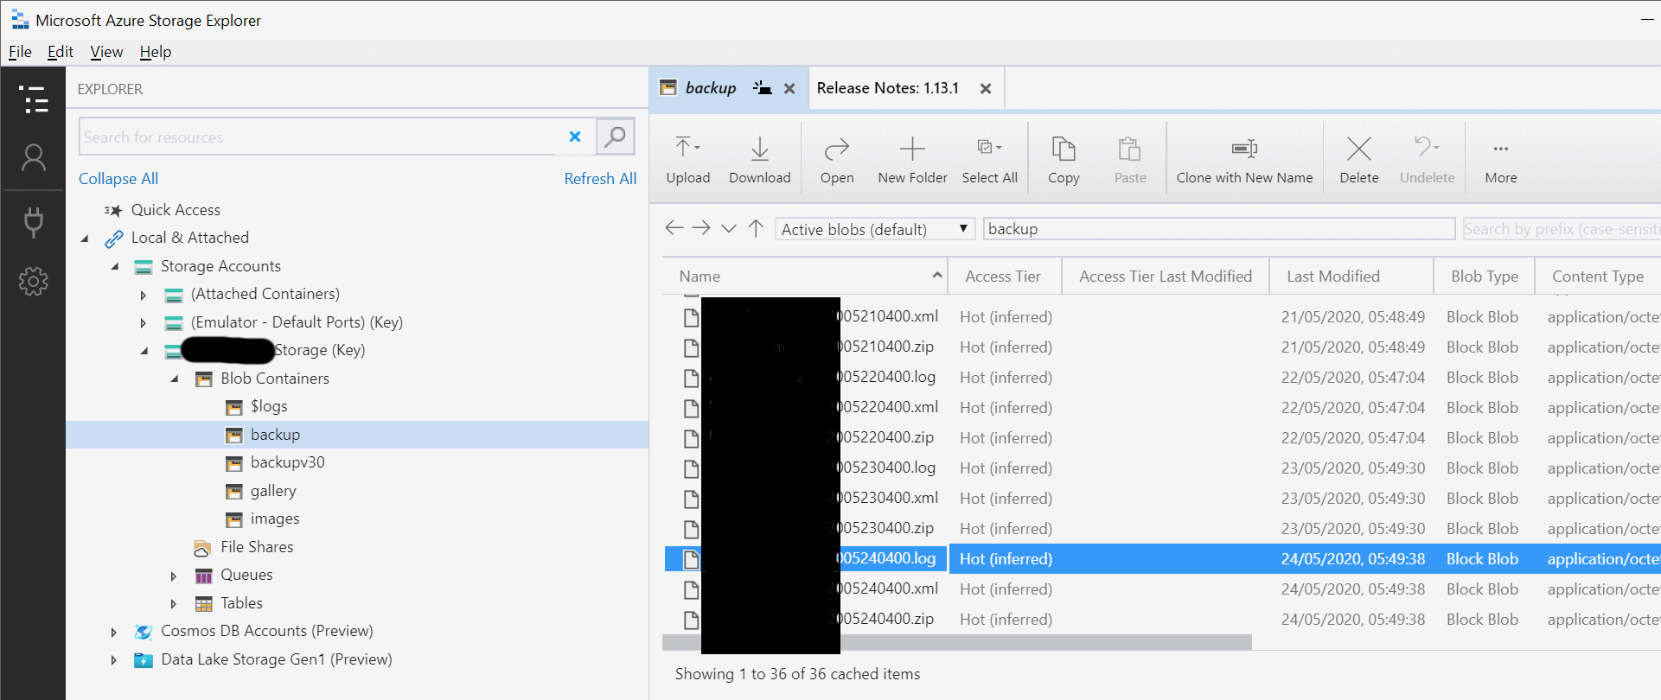Click the Copy toolbar button
The width and height of the screenshot is (1661, 700).
pyautogui.click(x=1064, y=160)
